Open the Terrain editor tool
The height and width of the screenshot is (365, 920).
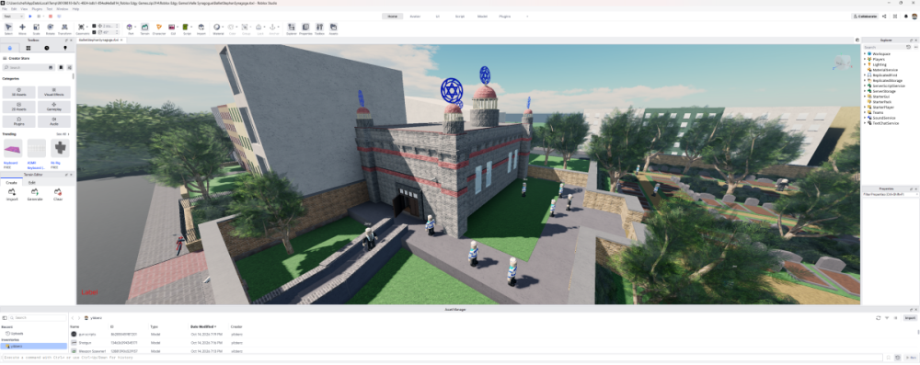144,29
